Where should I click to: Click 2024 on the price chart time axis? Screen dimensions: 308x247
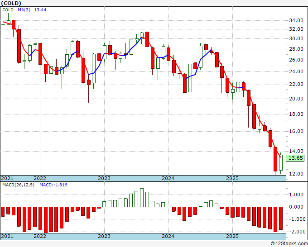[x=168, y=178]
